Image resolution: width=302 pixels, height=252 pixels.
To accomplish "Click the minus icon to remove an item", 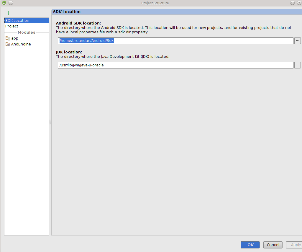I will click(x=15, y=13).
